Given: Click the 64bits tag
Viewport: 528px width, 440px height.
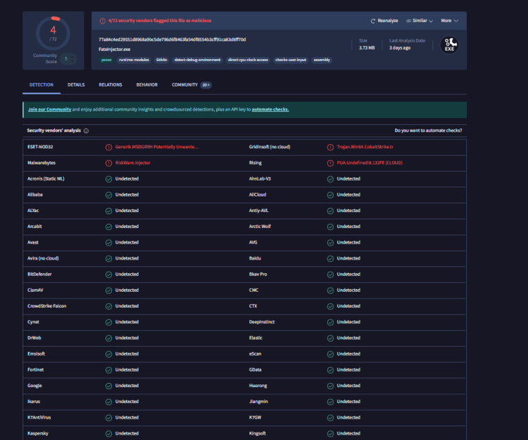Looking at the screenshot, I should pyautogui.click(x=162, y=60).
